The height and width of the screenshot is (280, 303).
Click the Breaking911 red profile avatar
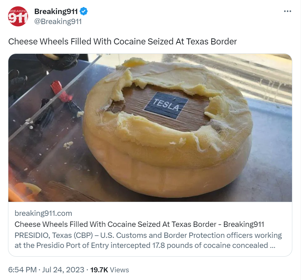coord(18,16)
